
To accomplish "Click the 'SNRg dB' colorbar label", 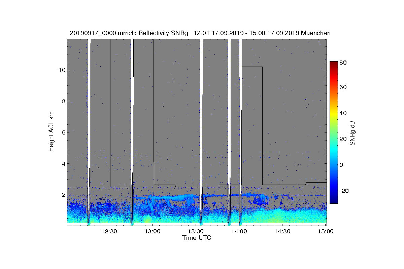I will click(352, 132).
